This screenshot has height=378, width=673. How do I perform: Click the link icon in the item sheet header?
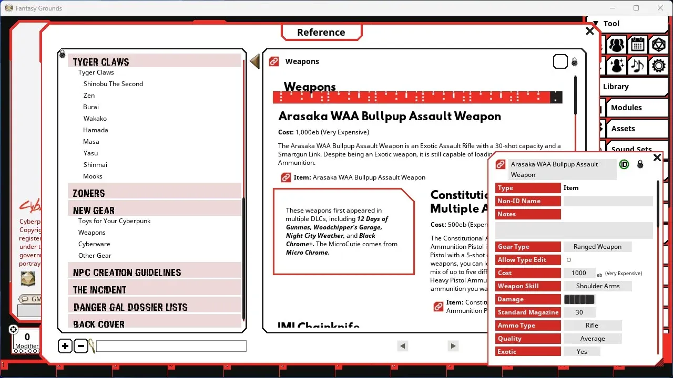pyautogui.click(x=501, y=164)
